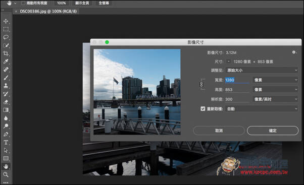The height and width of the screenshot is (185, 304).
Task: Open the height unit dropdown
Action: (275, 90)
